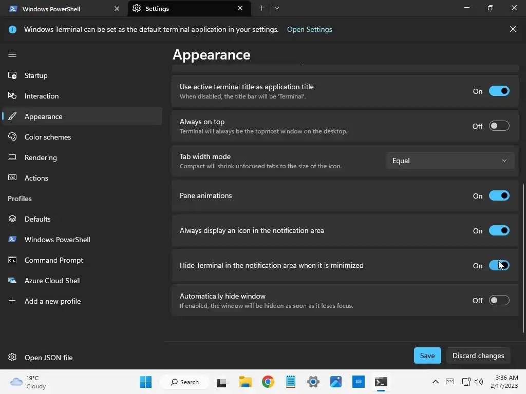Screen dimensions: 526x394
Task: Close the Settings tab
Action: point(240,8)
